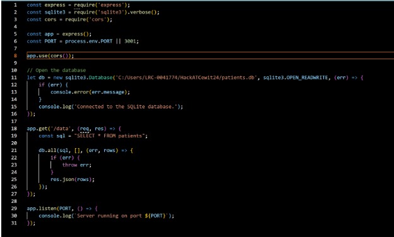The image size is (394, 237).
Task: Click line number 31 in the gutter
Action: tap(14, 223)
